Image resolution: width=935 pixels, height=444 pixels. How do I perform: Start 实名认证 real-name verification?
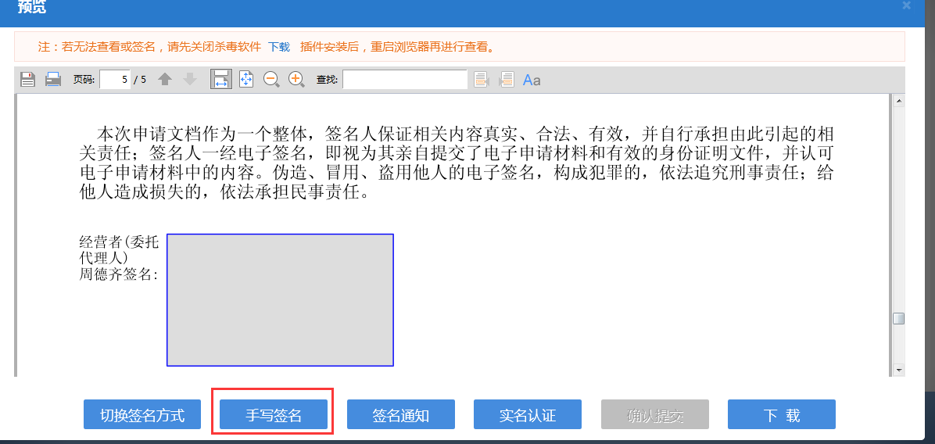click(x=527, y=415)
